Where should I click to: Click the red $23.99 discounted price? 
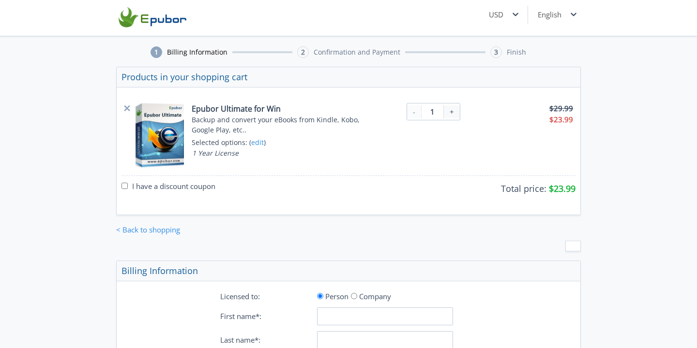[561, 120]
